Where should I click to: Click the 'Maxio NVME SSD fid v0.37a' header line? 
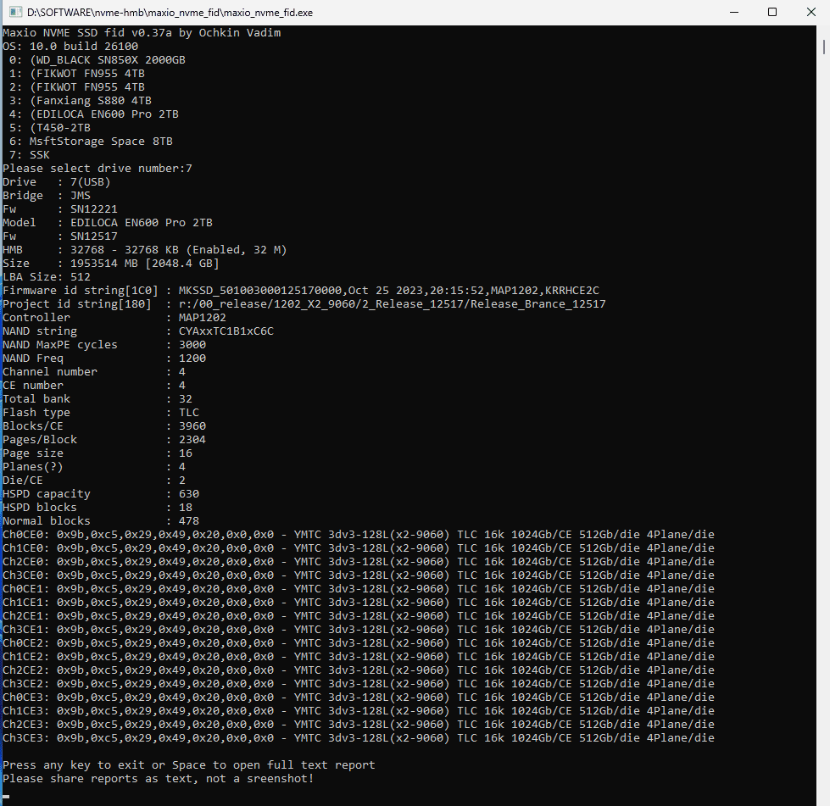pyautogui.click(x=142, y=33)
